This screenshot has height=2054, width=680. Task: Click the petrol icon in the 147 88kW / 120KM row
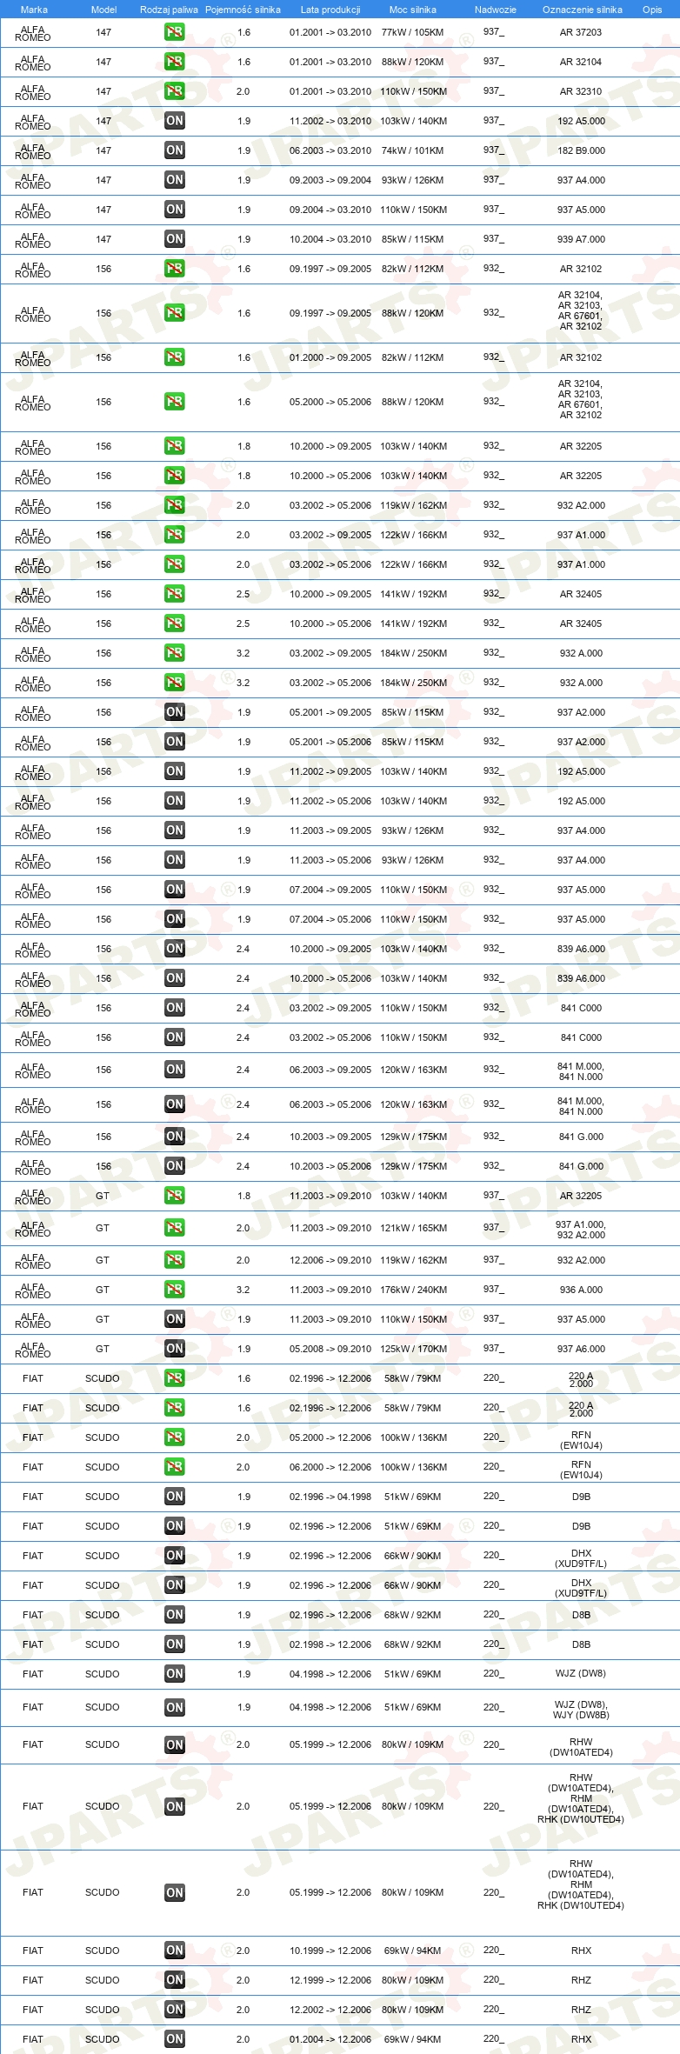tap(175, 62)
